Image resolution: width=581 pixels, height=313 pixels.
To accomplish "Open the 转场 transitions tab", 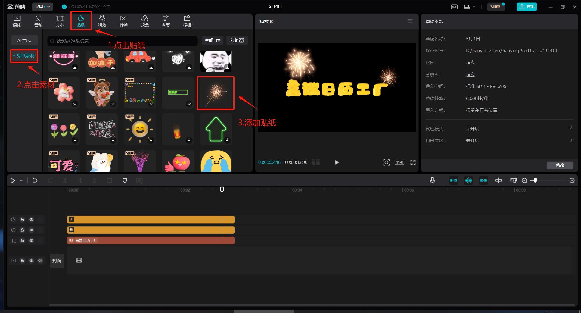I will [x=123, y=21].
